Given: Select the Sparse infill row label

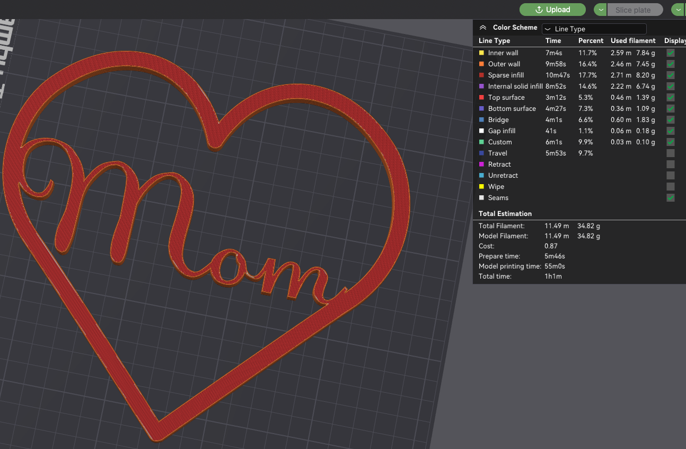Looking at the screenshot, I should [x=506, y=75].
